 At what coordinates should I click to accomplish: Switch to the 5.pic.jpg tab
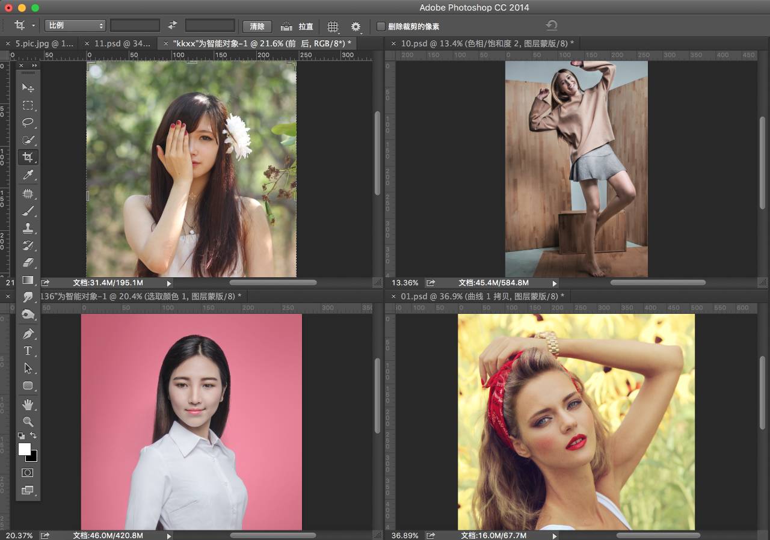click(x=45, y=43)
